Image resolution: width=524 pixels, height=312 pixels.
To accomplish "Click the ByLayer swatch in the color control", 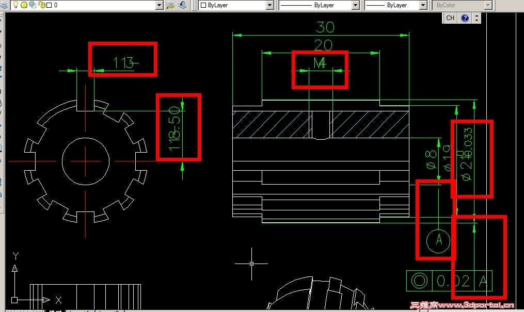I will coord(203,5).
